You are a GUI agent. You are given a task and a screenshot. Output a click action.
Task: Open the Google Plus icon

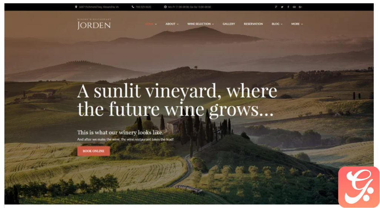300,7
